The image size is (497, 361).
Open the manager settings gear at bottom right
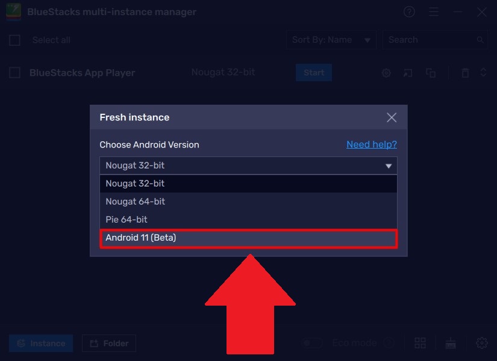[x=482, y=342]
